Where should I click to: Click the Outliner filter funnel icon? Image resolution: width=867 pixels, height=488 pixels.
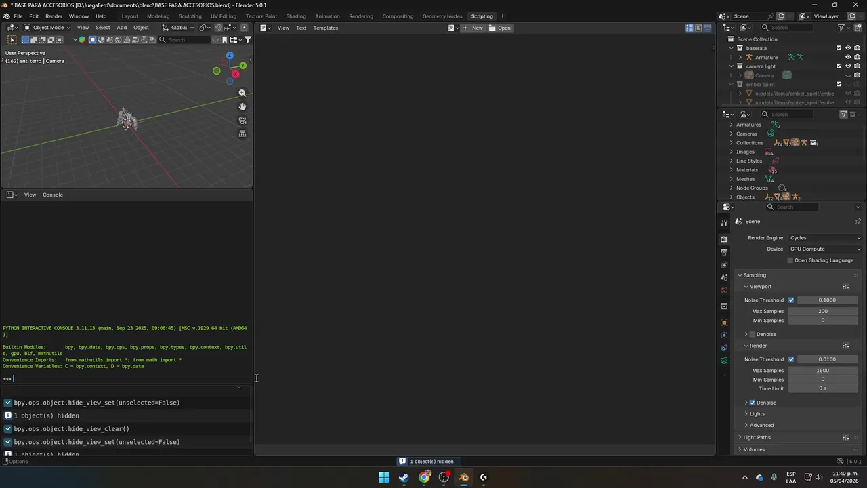tap(841, 28)
